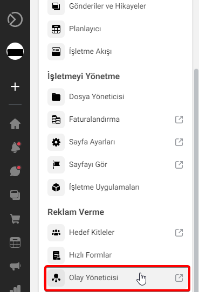Open Hızlı Formlar menu item
Image resolution: width=199 pixels, height=292 pixels.
click(115, 255)
